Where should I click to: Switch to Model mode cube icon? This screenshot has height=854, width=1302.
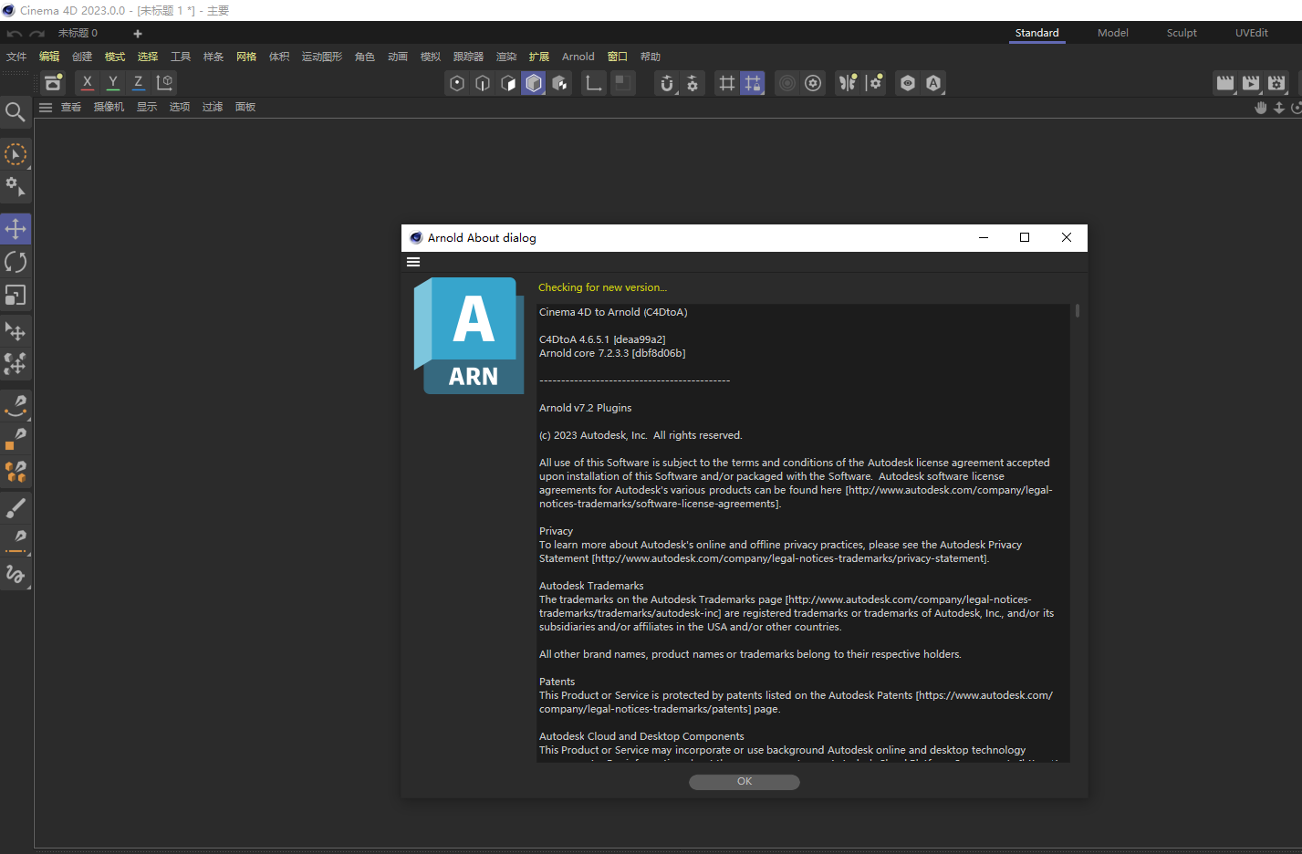pyautogui.click(x=534, y=83)
